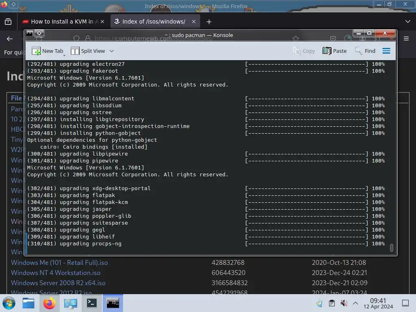This screenshot has height=312, width=416.
Task: Toggle keep-above pin in Konsole title bar
Action: 39,33
